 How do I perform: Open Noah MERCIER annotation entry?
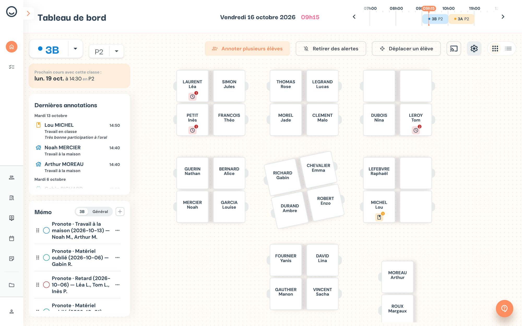[78, 150]
